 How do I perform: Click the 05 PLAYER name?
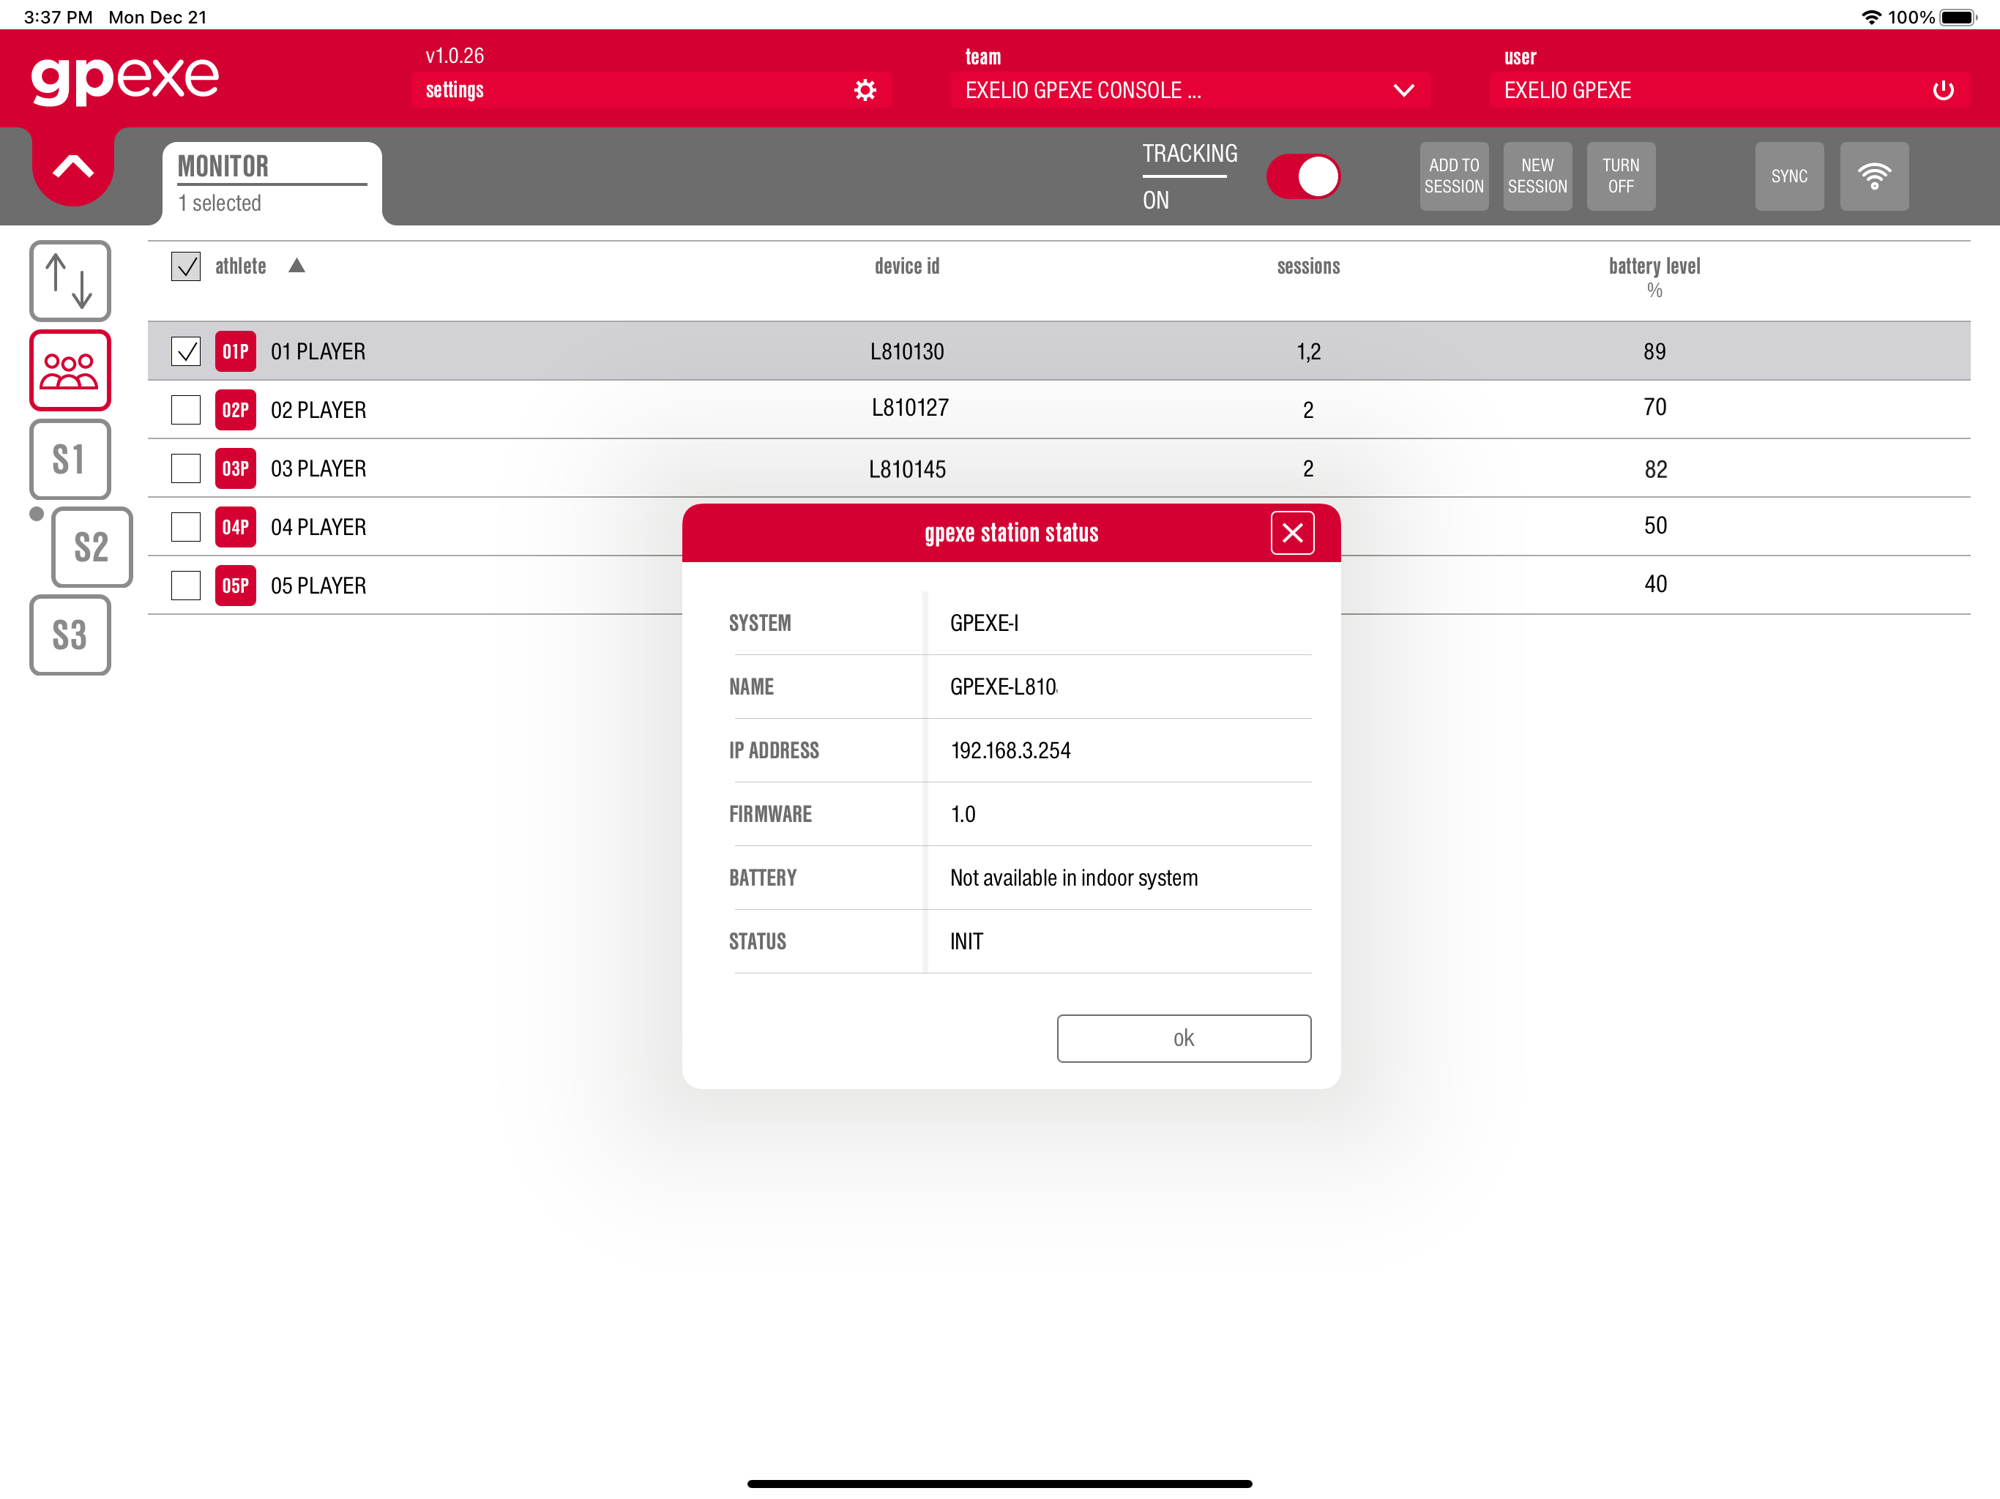[318, 586]
